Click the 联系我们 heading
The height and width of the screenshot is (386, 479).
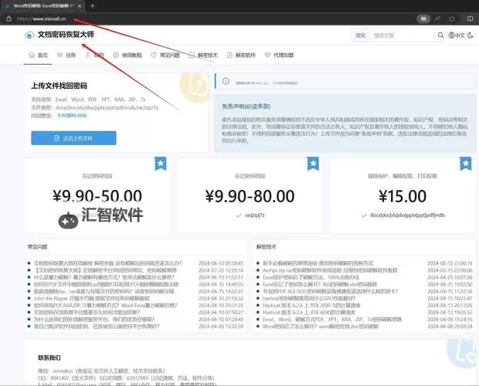click(49, 357)
